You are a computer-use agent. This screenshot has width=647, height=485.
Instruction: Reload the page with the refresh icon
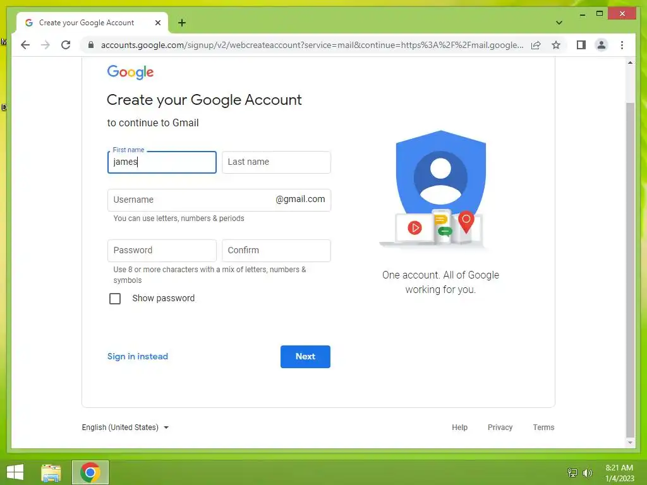[x=66, y=45]
